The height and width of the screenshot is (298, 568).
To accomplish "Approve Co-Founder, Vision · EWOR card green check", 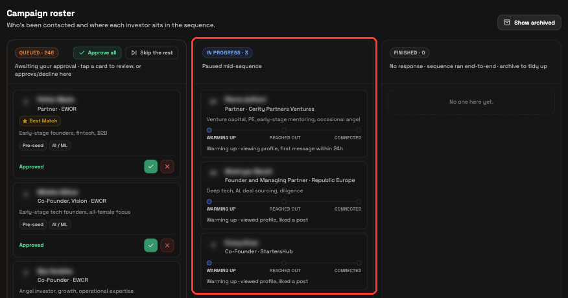I will [150, 245].
